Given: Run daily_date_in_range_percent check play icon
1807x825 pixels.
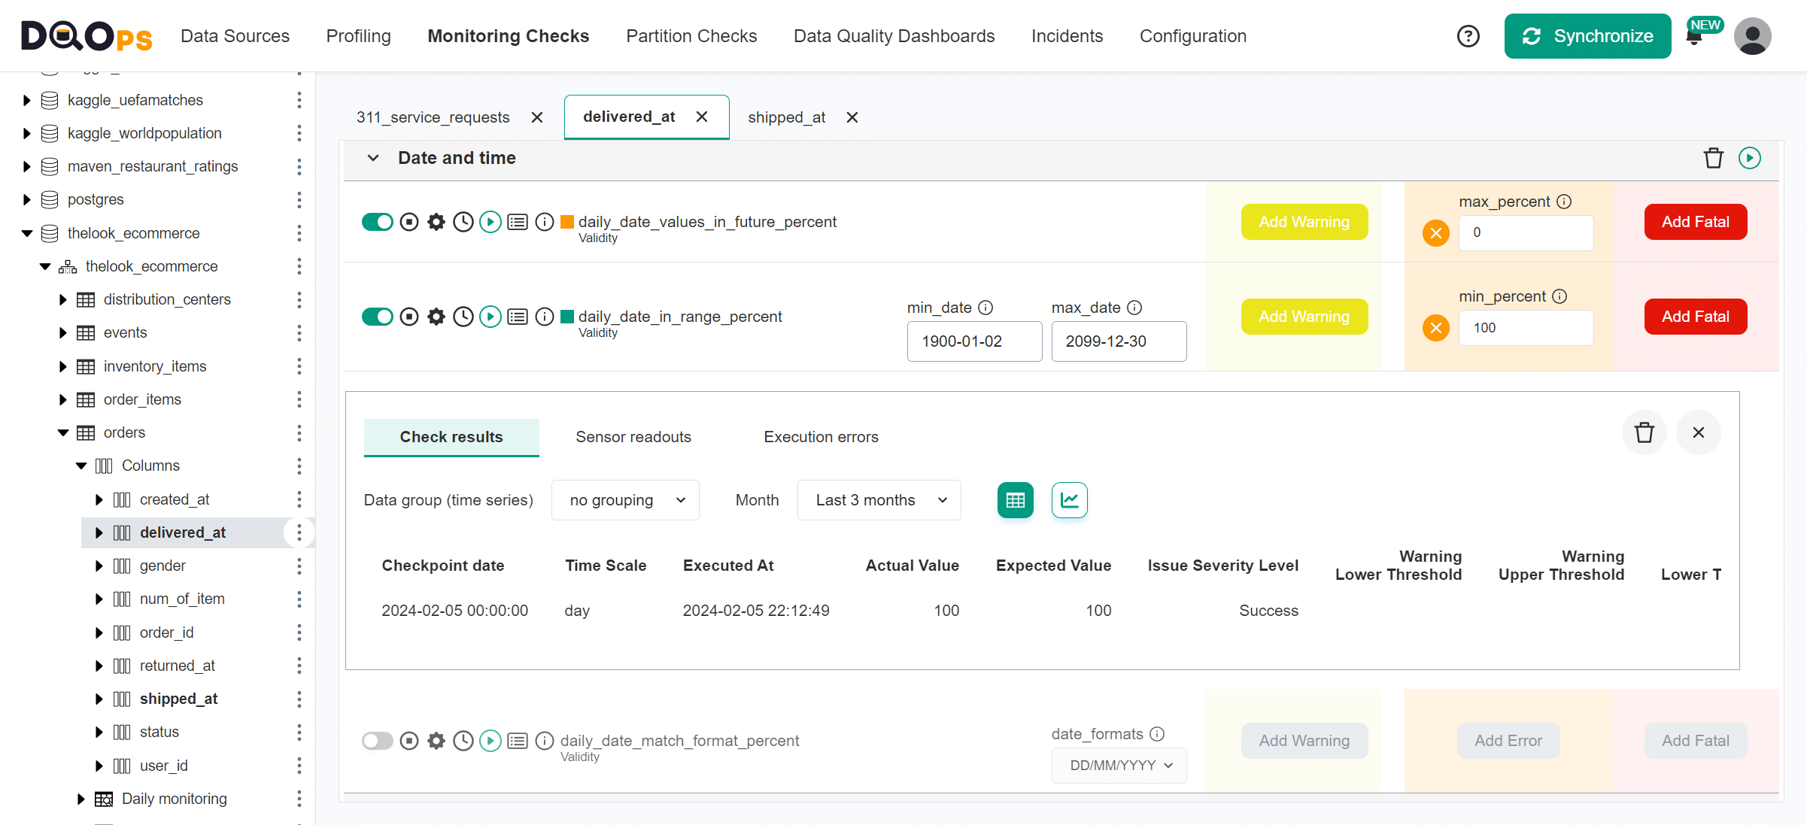Looking at the screenshot, I should (490, 317).
